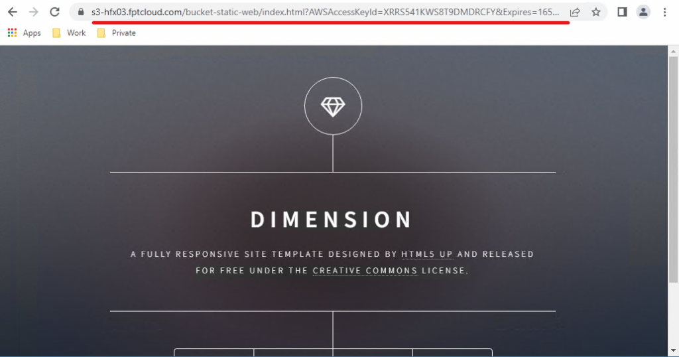Open the Apps shortcut in bookmarks bar
679x357 pixels.
pyautogui.click(x=25, y=33)
